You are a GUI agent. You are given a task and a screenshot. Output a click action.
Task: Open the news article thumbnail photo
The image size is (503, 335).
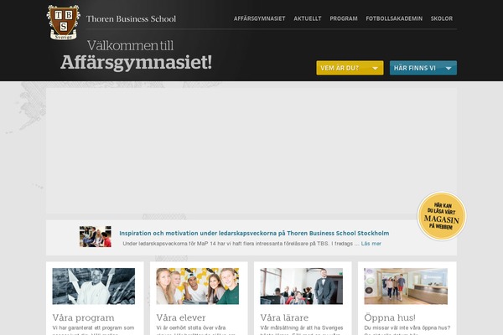click(96, 236)
